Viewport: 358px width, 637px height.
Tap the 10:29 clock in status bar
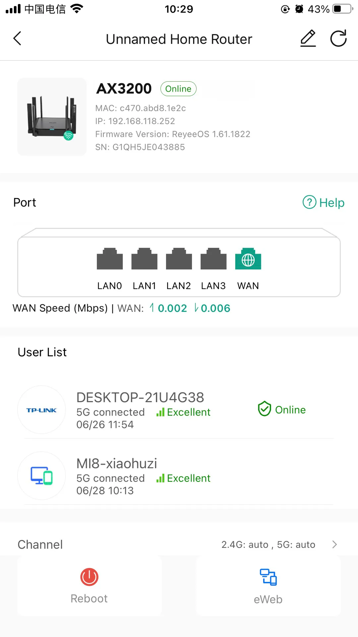[x=179, y=9]
